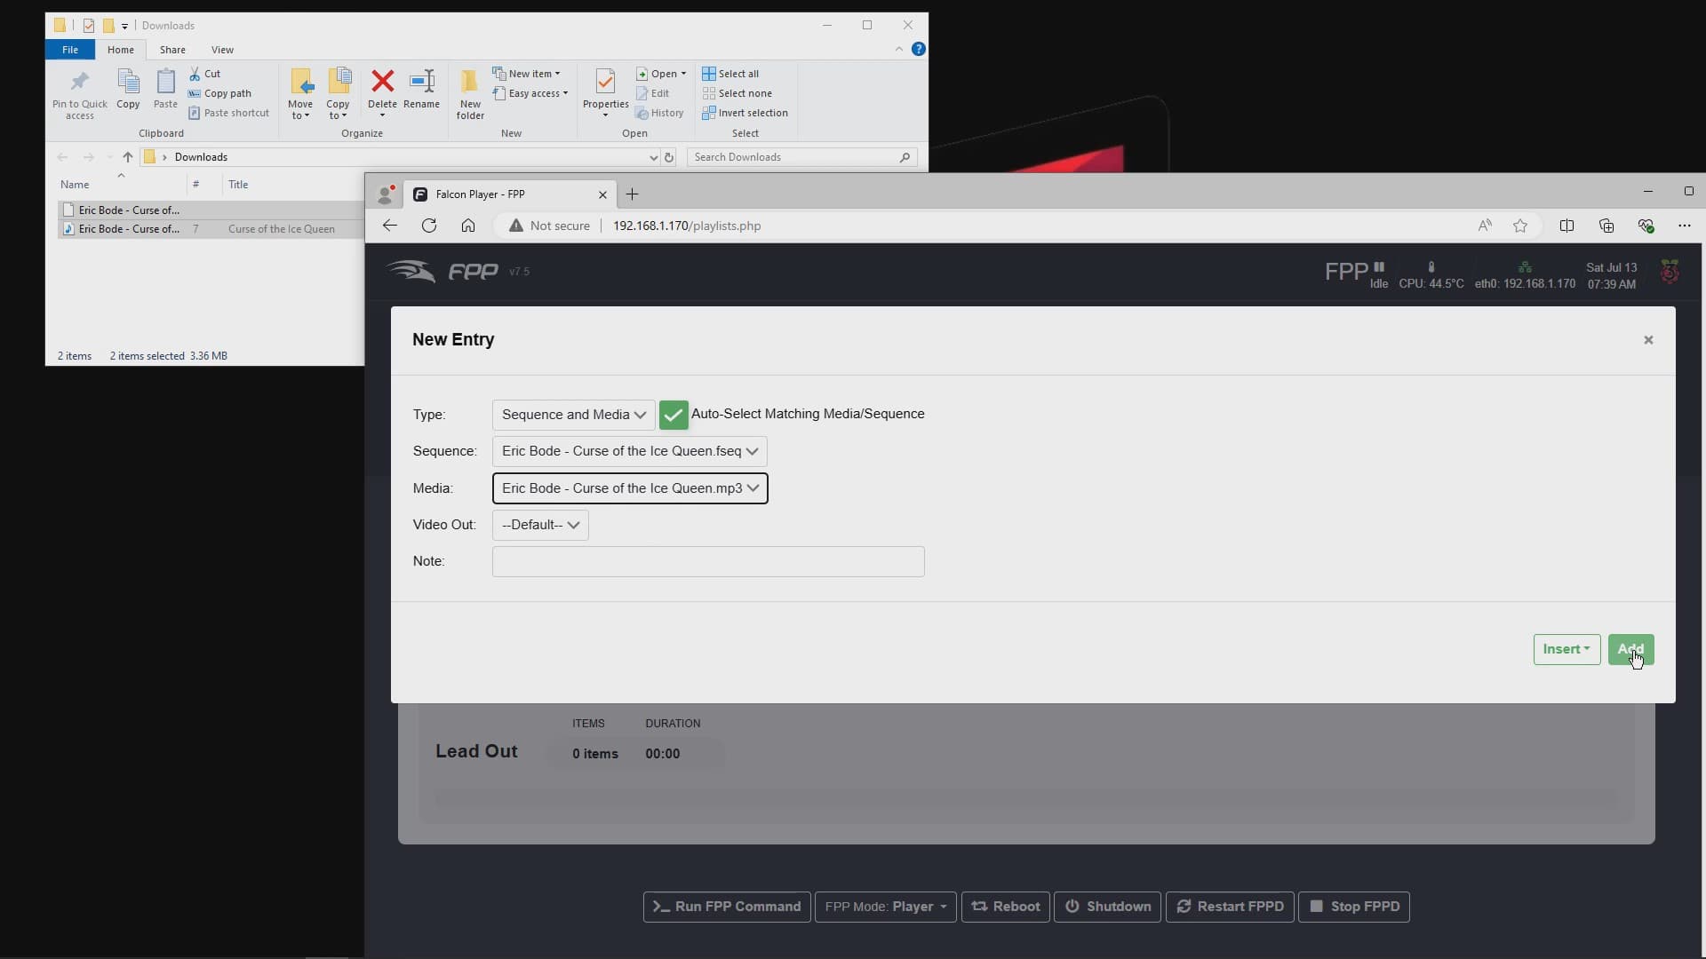The height and width of the screenshot is (959, 1706).
Task: Sort Explorer list by Name column
Action: tap(75, 185)
